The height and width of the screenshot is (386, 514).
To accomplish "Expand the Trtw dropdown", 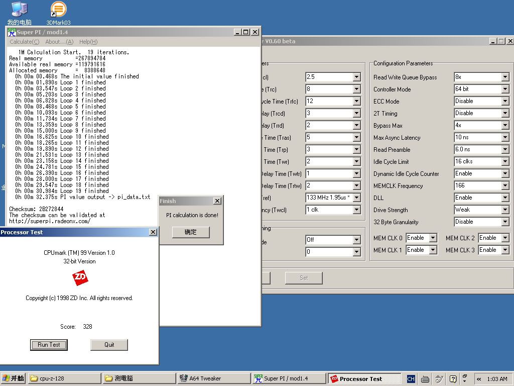I will coord(357,185).
